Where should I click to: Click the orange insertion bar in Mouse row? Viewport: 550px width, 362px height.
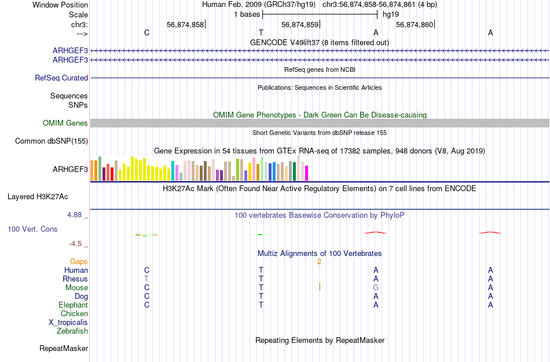(320, 287)
